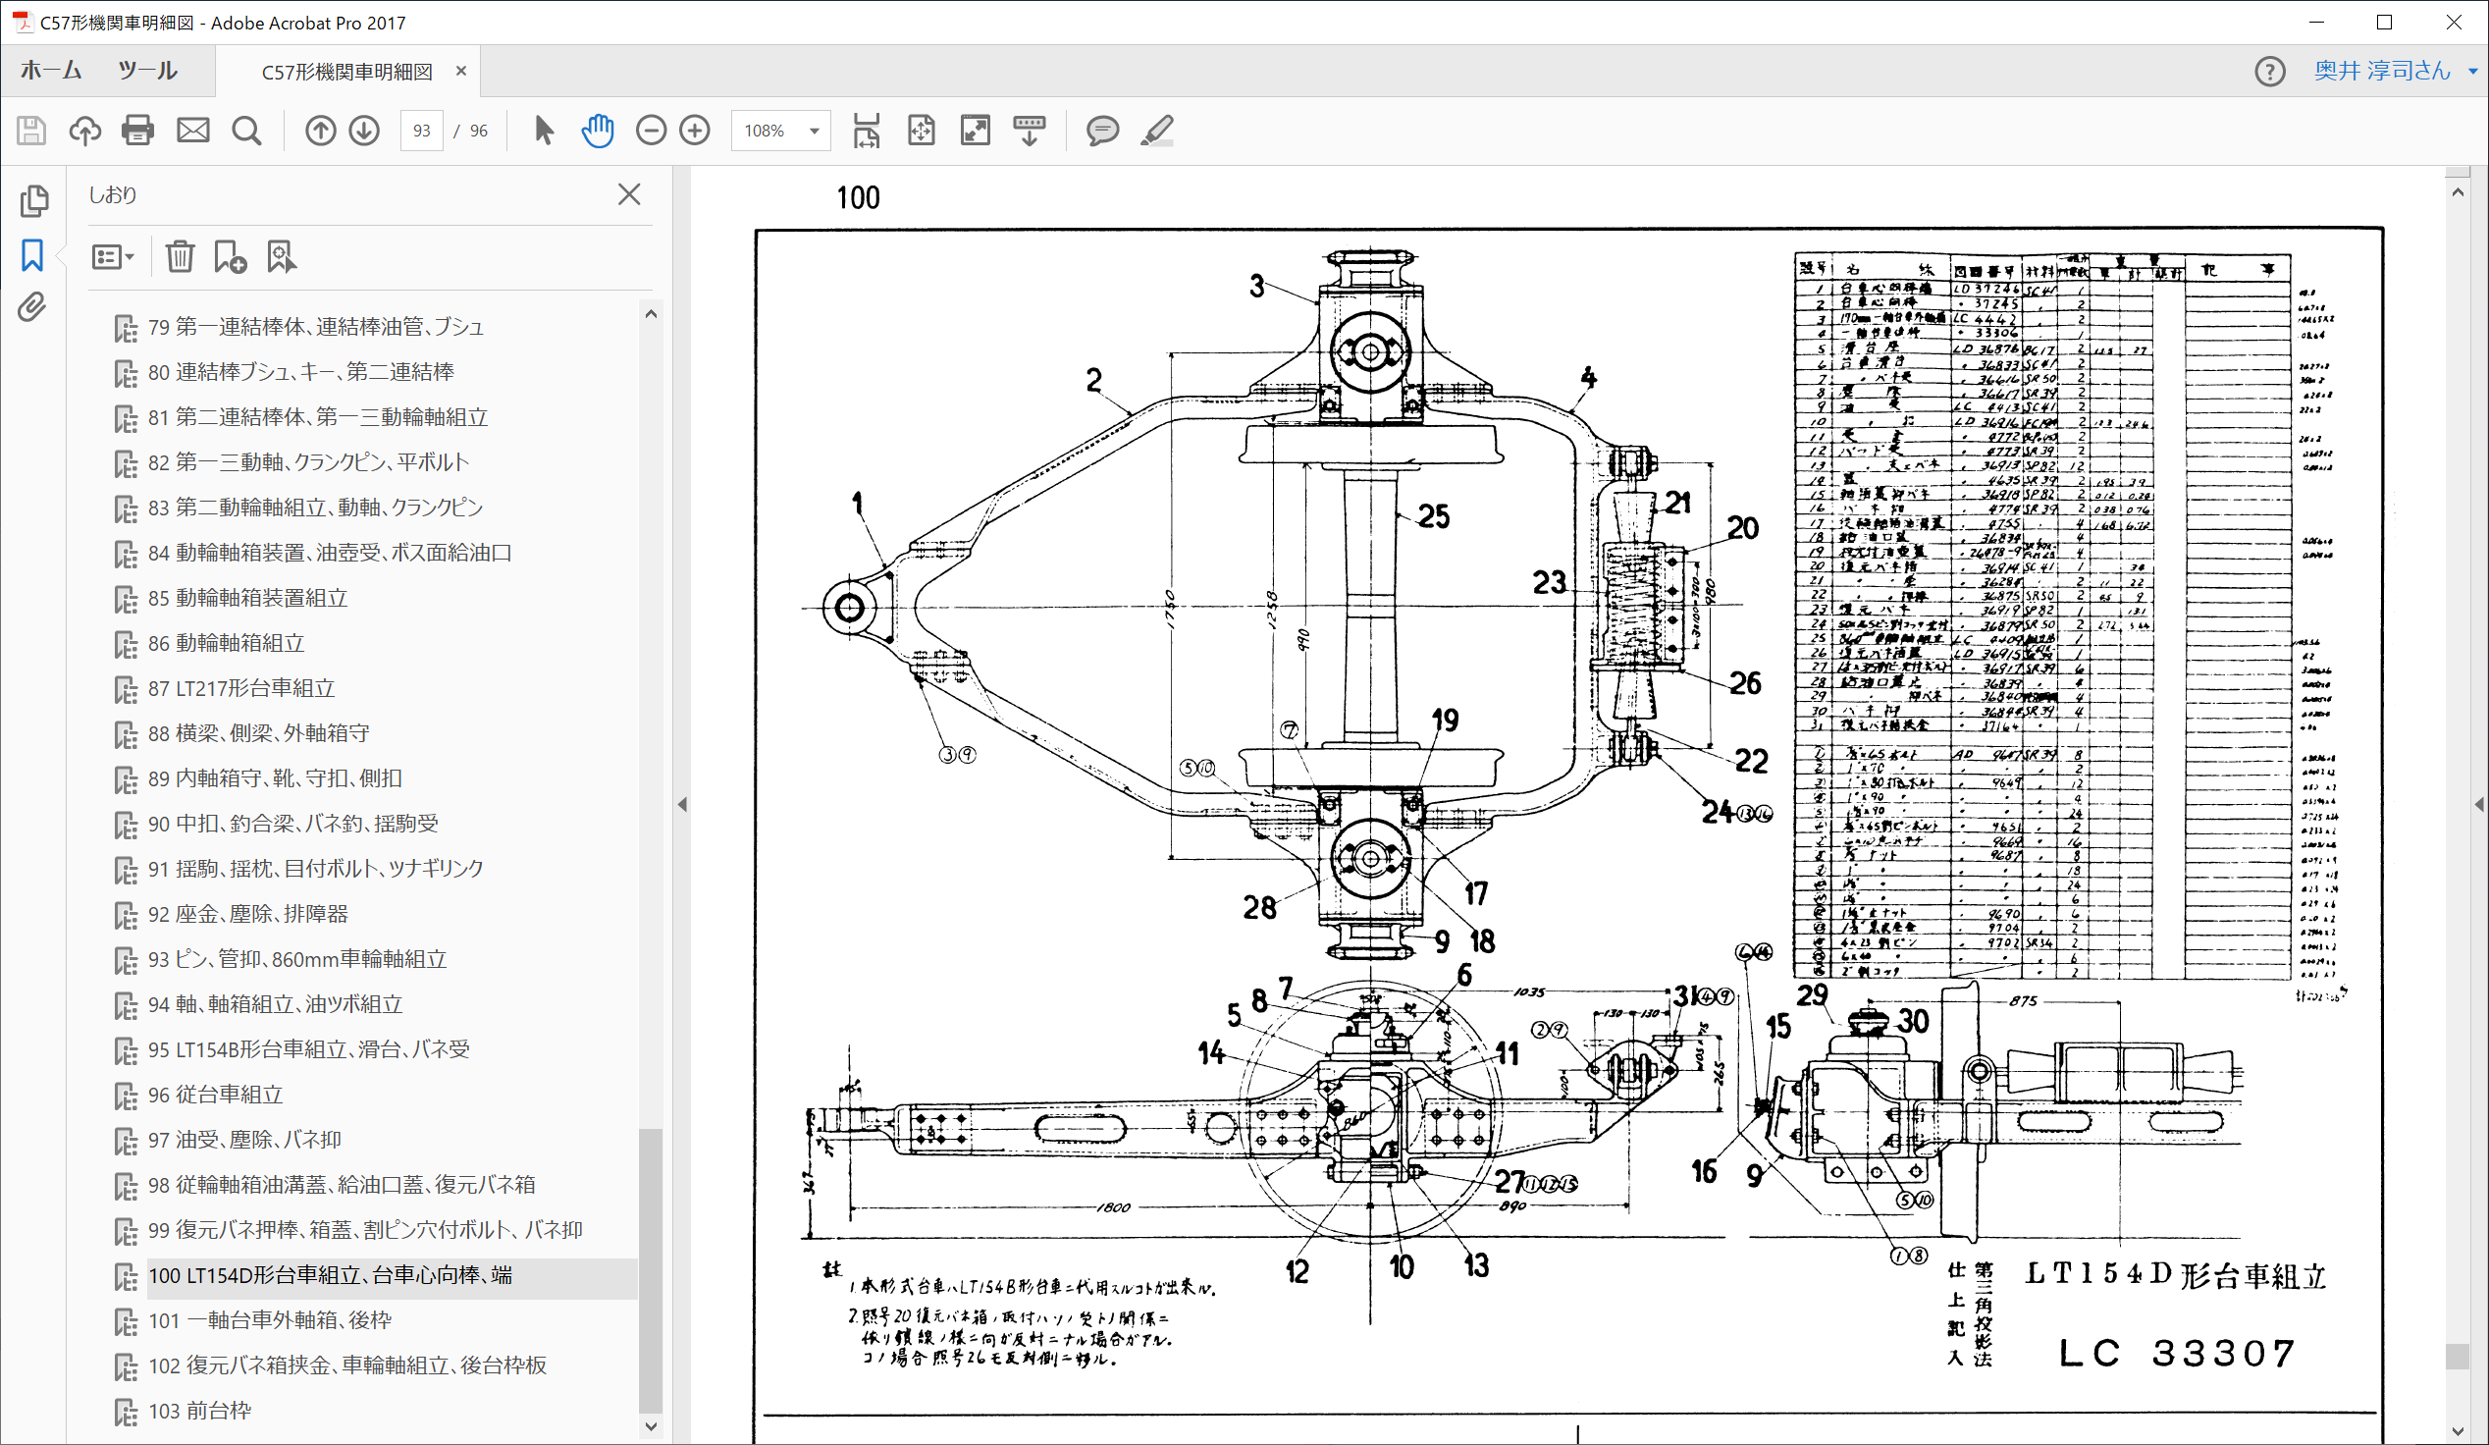
Task: Click document view scrollbar up arrow
Action: coord(2458,192)
